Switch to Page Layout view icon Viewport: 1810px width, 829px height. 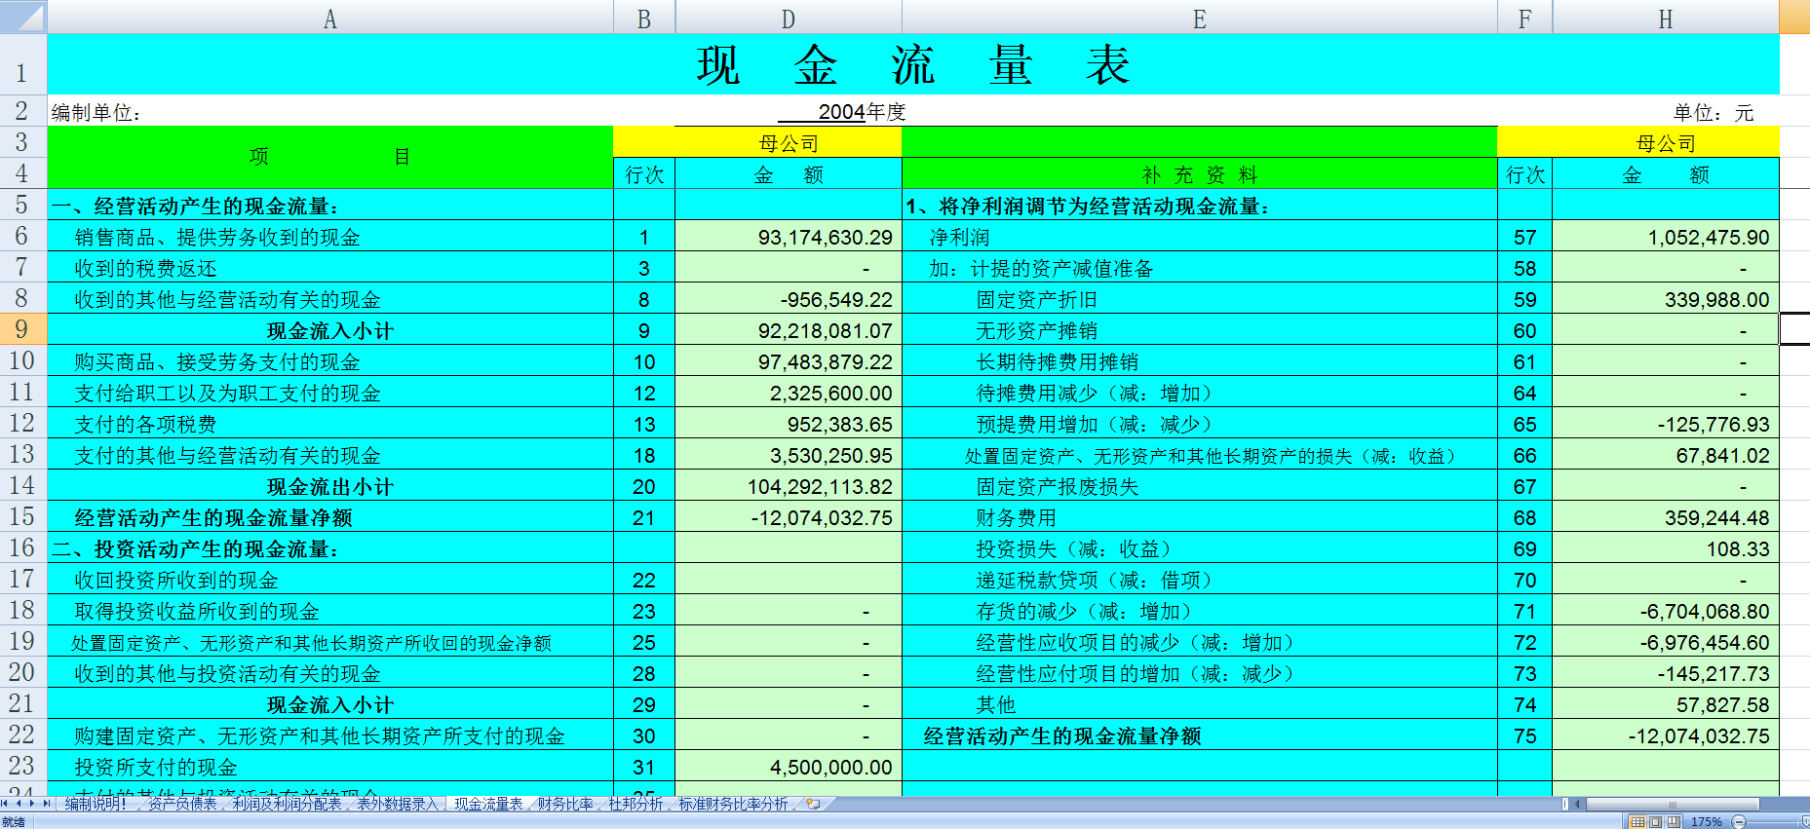tap(1655, 822)
